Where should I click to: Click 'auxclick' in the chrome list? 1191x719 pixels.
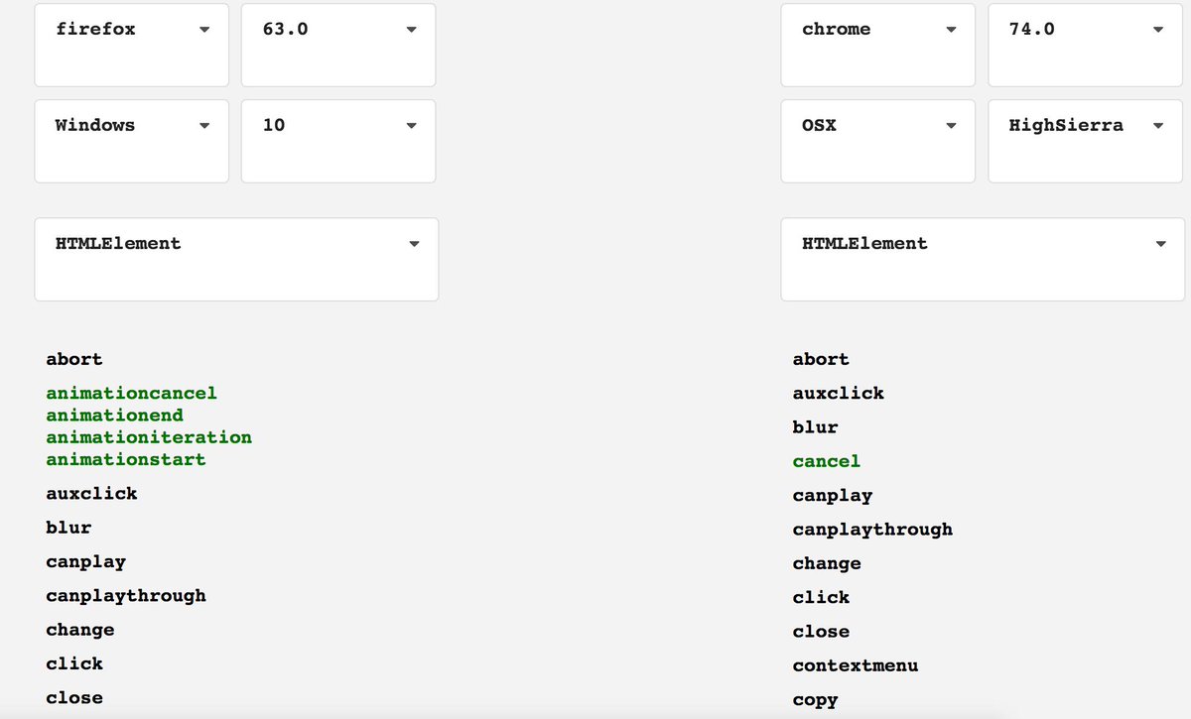tap(839, 393)
